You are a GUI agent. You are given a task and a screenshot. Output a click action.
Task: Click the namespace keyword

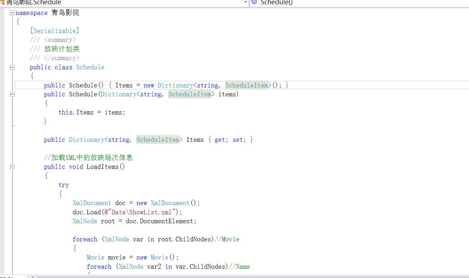(x=32, y=13)
